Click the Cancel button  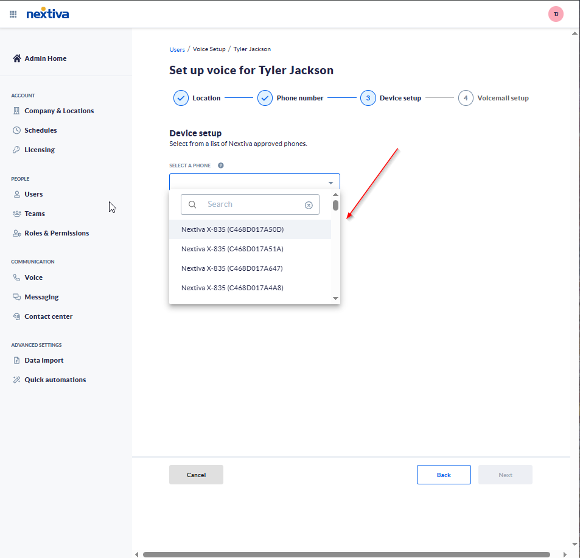[196, 475]
